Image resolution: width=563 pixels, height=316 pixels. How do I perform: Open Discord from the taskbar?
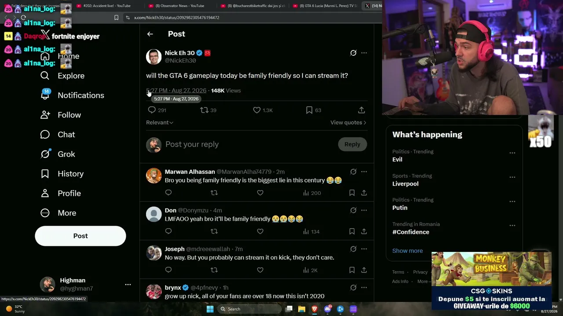click(x=327, y=309)
